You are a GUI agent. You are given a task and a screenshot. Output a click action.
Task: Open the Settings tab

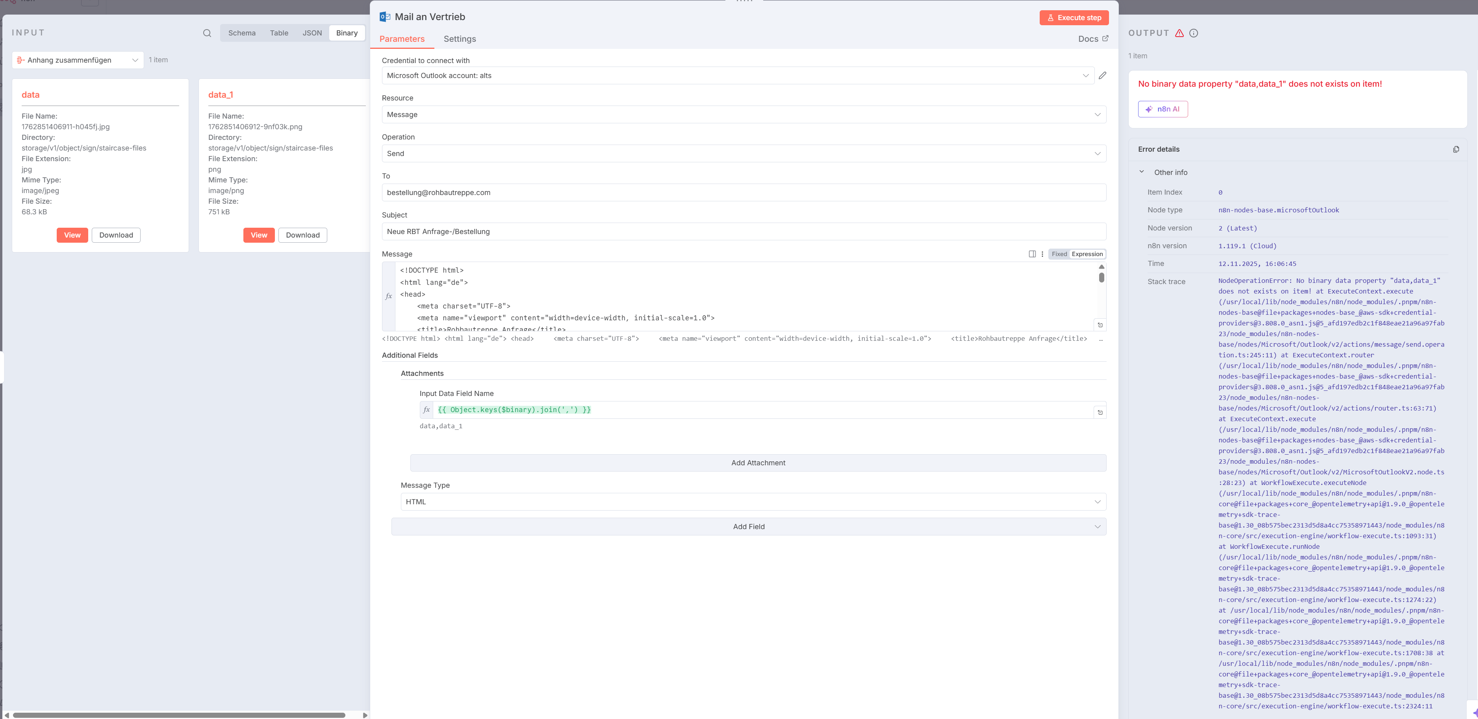tap(459, 39)
